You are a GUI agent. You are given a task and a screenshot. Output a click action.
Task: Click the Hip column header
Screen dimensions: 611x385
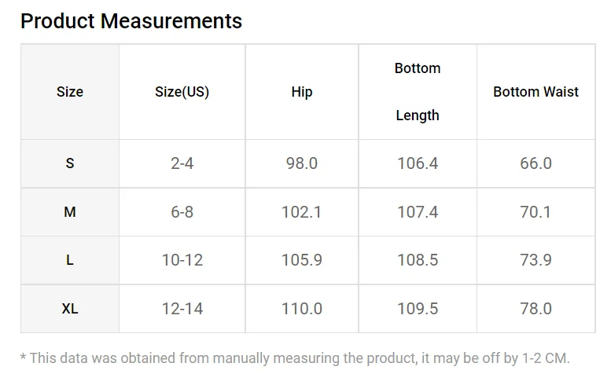(302, 92)
